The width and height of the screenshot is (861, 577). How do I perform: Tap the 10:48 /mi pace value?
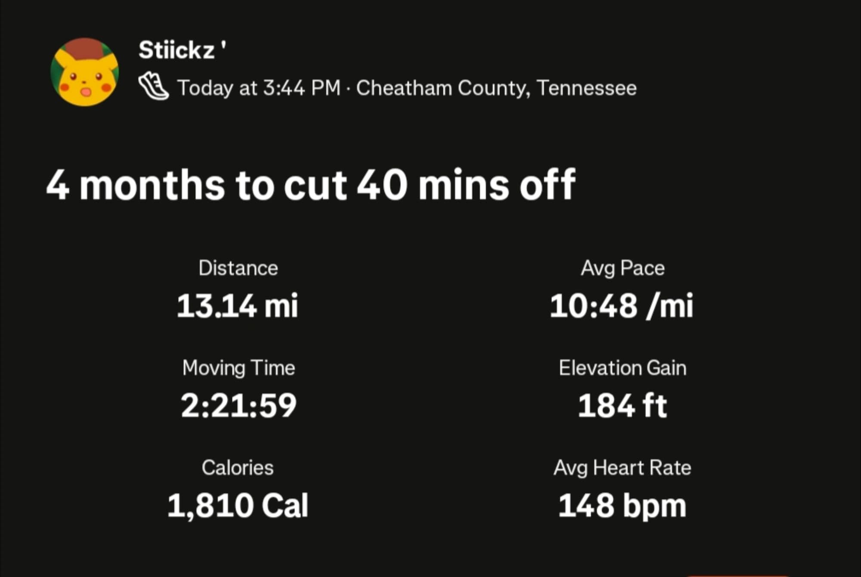pos(622,306)
